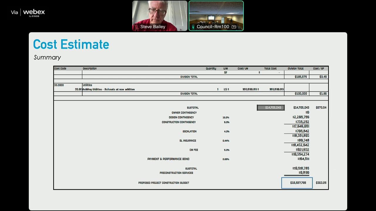376x211 pixels.
Task: Click the Cost / SF column header
Action: click(x=319, y=69)
